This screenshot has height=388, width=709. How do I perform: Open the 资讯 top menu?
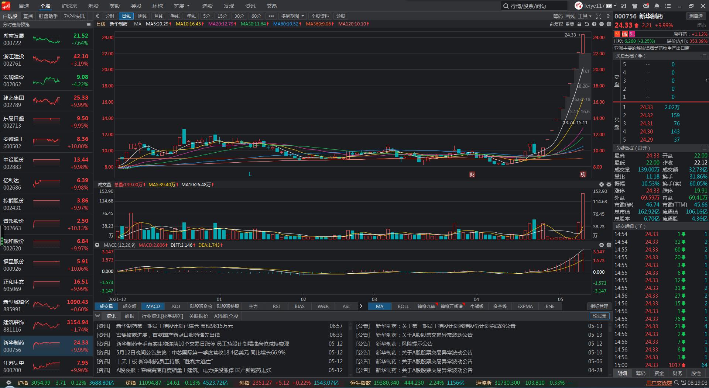250,6
